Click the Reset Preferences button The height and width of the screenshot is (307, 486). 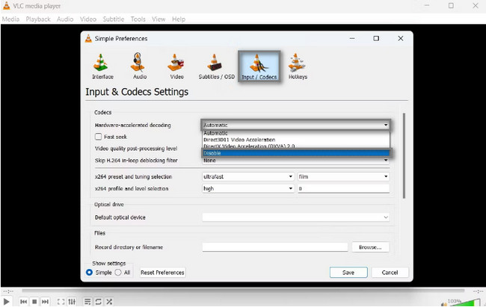(162, 273)
